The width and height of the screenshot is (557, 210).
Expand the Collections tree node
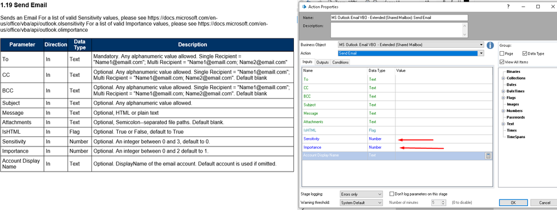point(503,79)
